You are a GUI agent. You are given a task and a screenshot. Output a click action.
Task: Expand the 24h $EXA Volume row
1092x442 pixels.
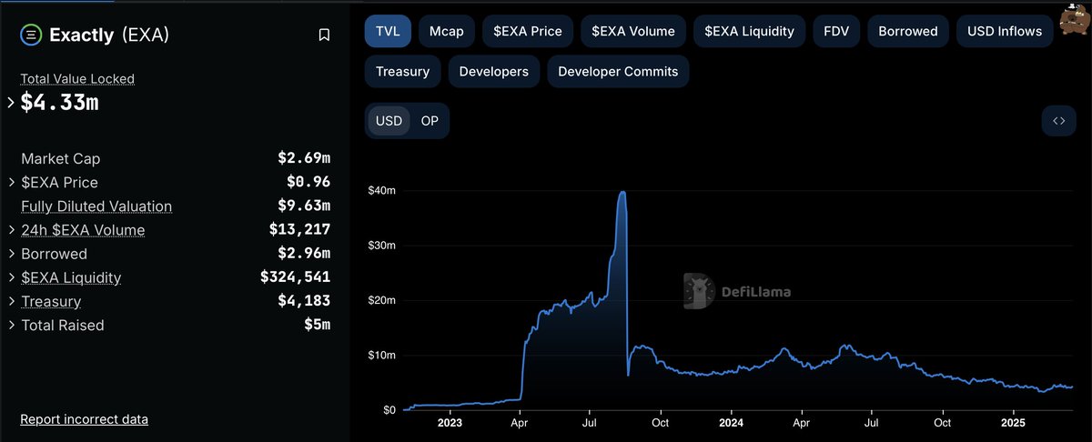(11, 230)
